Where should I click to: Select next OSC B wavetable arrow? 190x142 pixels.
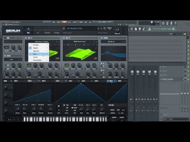[97, 42]
